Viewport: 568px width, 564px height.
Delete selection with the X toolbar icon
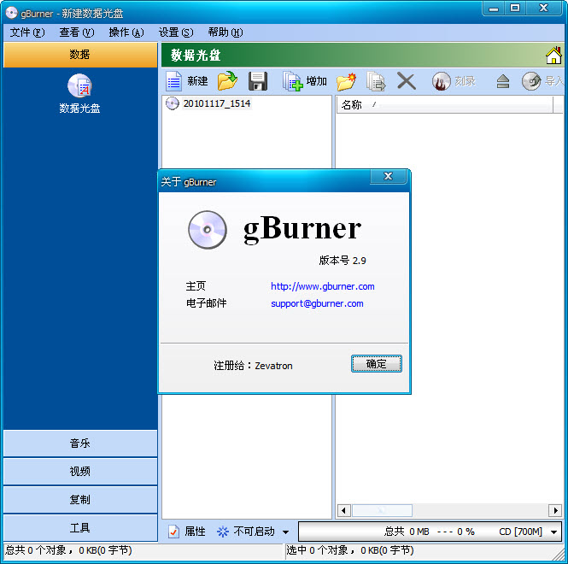pyautogui.click(x=406, y=80)
